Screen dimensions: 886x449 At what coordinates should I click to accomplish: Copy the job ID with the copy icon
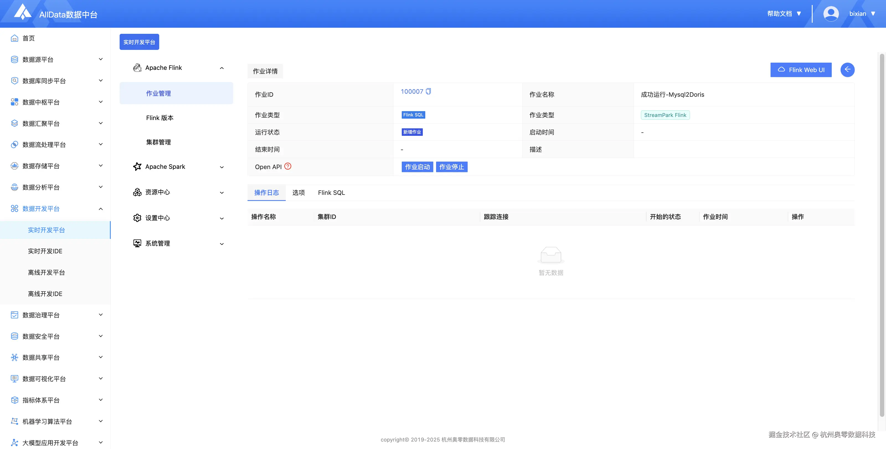click(428, 91)
